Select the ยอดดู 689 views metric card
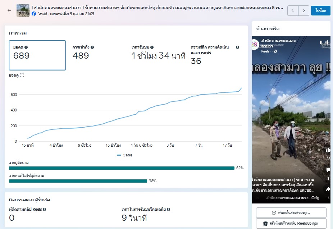Screen dimensions: 333x229 (x=37, y=55)
